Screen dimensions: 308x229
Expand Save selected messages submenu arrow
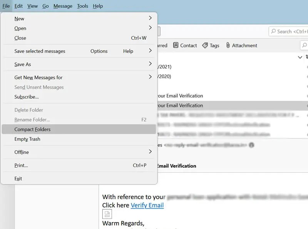pyautogui.click(x=150, y=51)
